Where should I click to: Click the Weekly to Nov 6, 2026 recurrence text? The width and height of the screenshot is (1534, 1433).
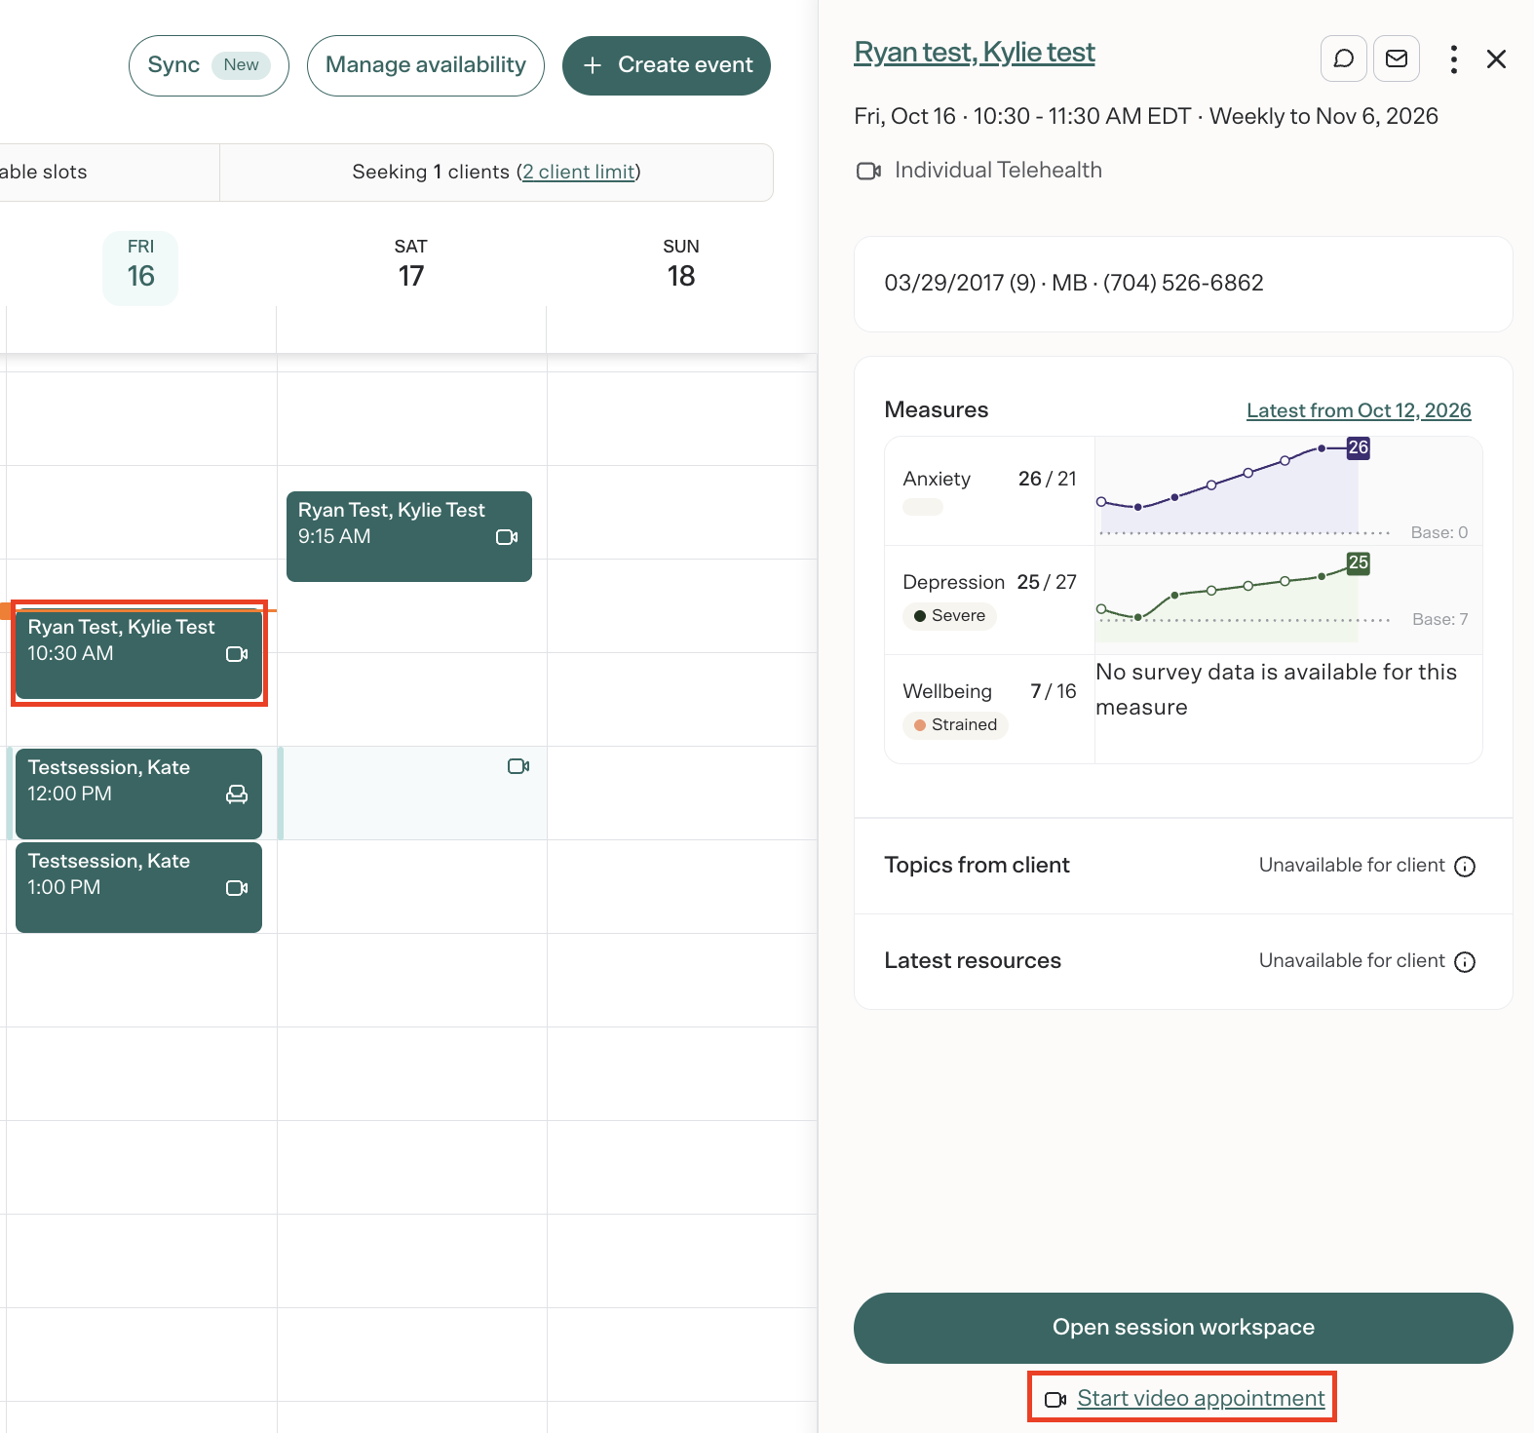coord(1323,116)
